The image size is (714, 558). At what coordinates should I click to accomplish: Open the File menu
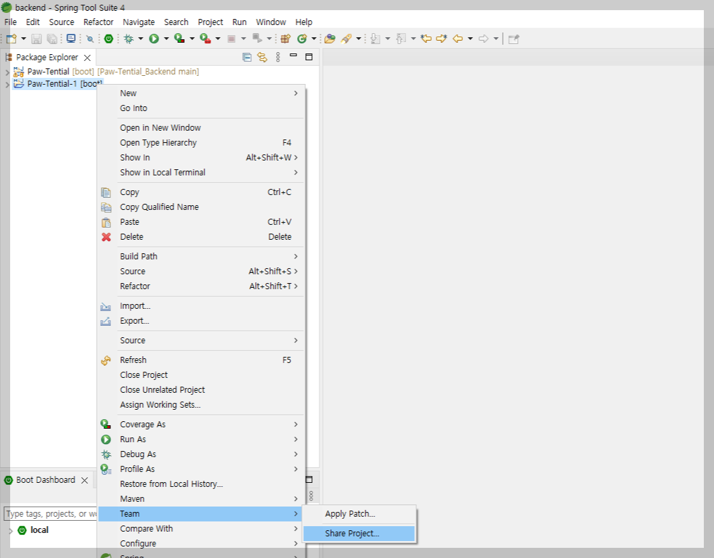pos(10,22)
